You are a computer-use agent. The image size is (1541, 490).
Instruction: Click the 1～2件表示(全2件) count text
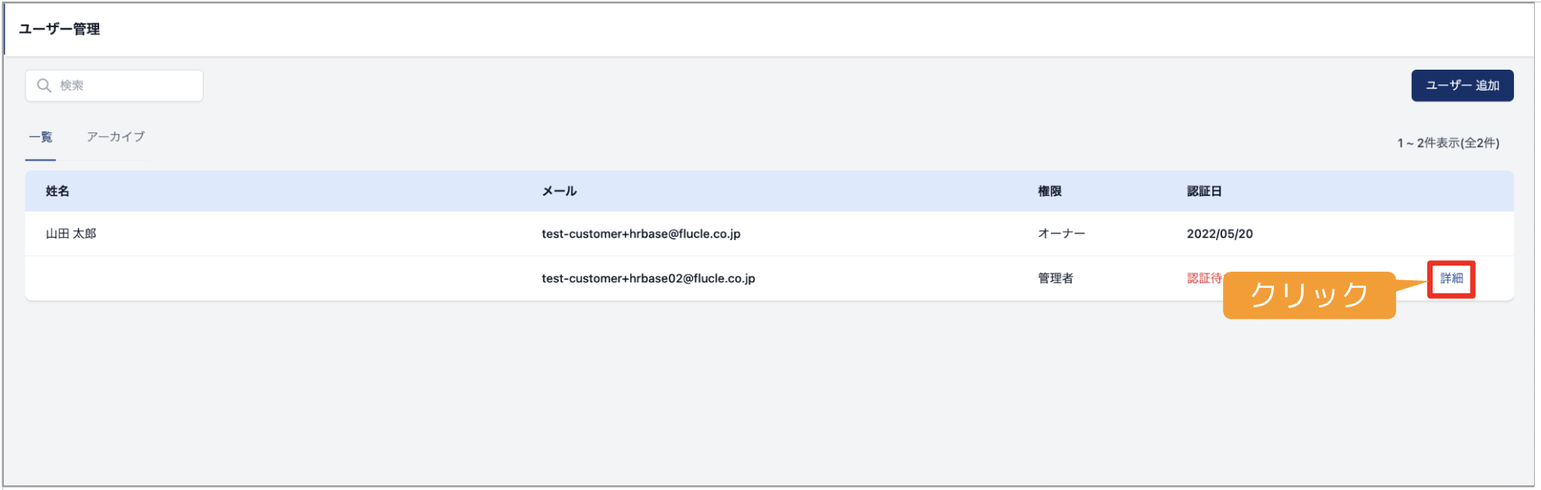tap(1448, 143)
